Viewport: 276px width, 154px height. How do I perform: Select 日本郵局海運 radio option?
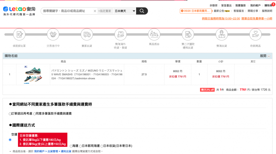point(80,146)
